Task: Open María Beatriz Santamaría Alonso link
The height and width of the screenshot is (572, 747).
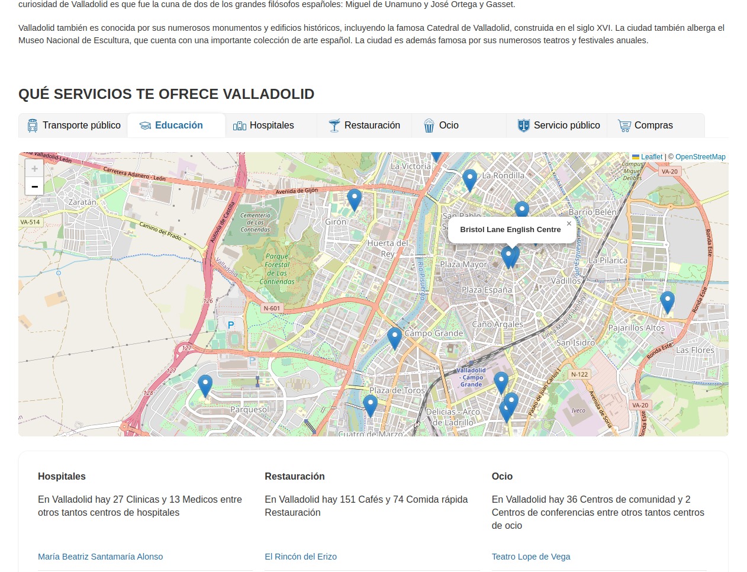Action: pyautogui.click(x=100, y=557)
